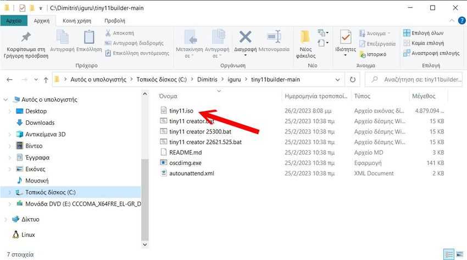467x260 pixels.
Task: Select Εικόνες in the navigation pane
Action: pos(35,169)
